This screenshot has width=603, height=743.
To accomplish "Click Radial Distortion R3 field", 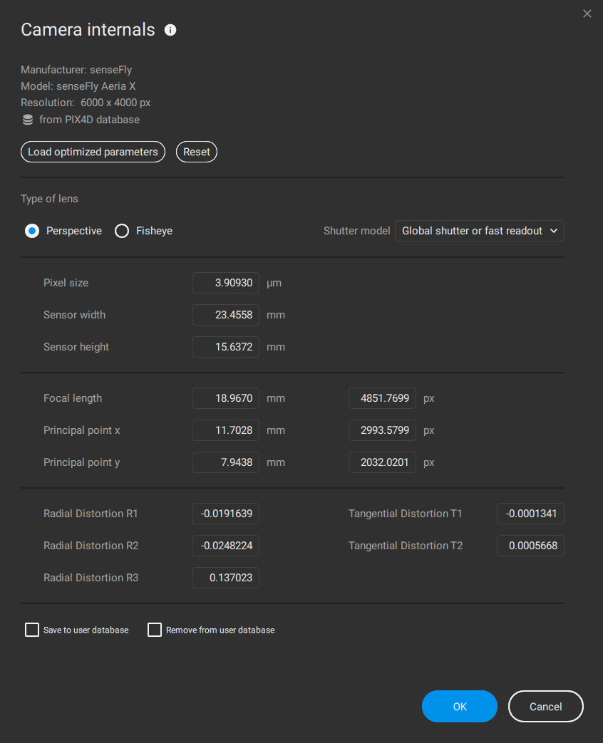I will pyautogui.click(x=225, y=578).
